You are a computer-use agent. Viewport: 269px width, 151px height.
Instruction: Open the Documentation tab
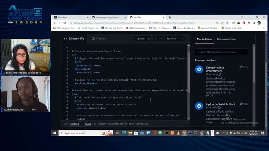click(x=227, y=39)
